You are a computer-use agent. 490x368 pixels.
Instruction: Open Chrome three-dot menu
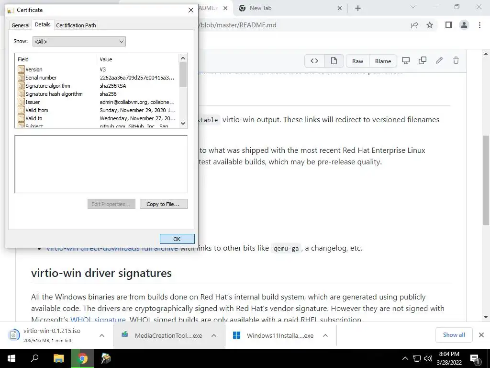click(x=479, y=25)
